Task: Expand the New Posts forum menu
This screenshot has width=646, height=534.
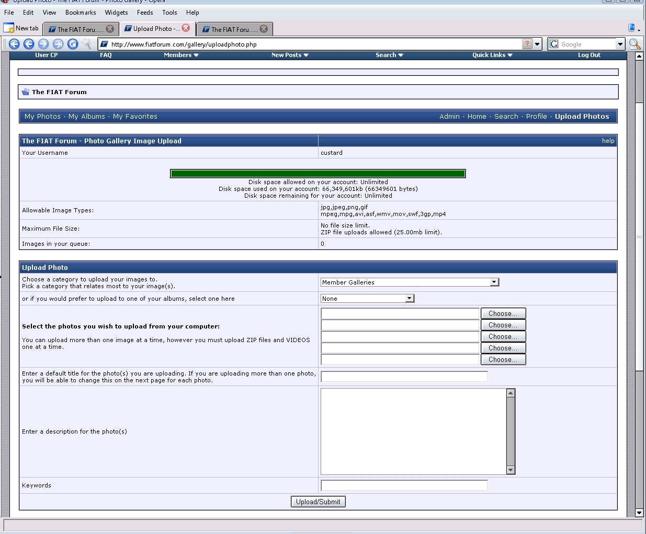Action: coord(290,55)
